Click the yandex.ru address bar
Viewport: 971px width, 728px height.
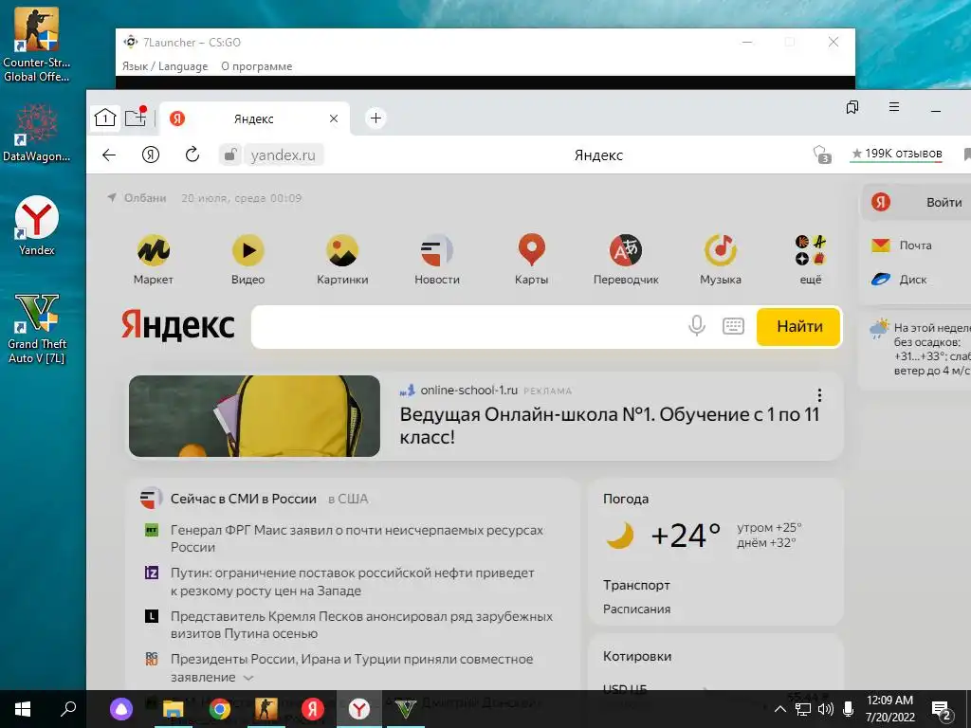[x=283, y=155]
